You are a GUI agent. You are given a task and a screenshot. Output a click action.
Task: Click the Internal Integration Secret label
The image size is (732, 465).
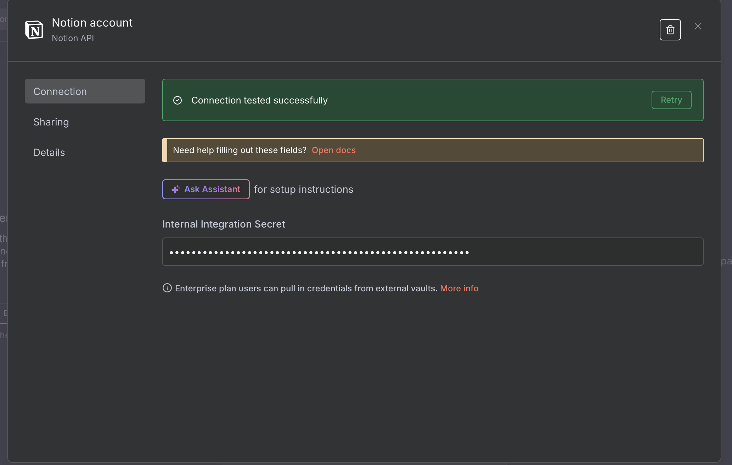[223, 224]
